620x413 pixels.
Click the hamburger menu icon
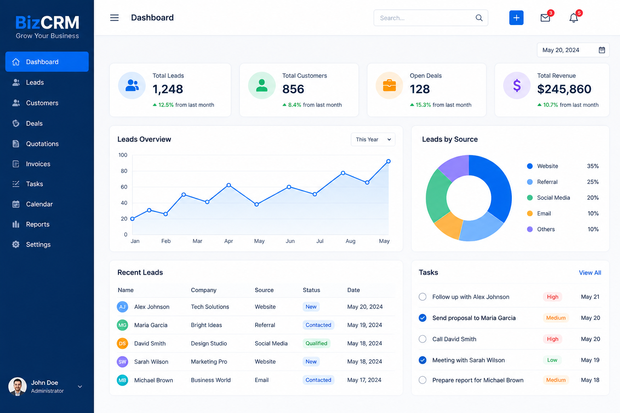[114, 18]
